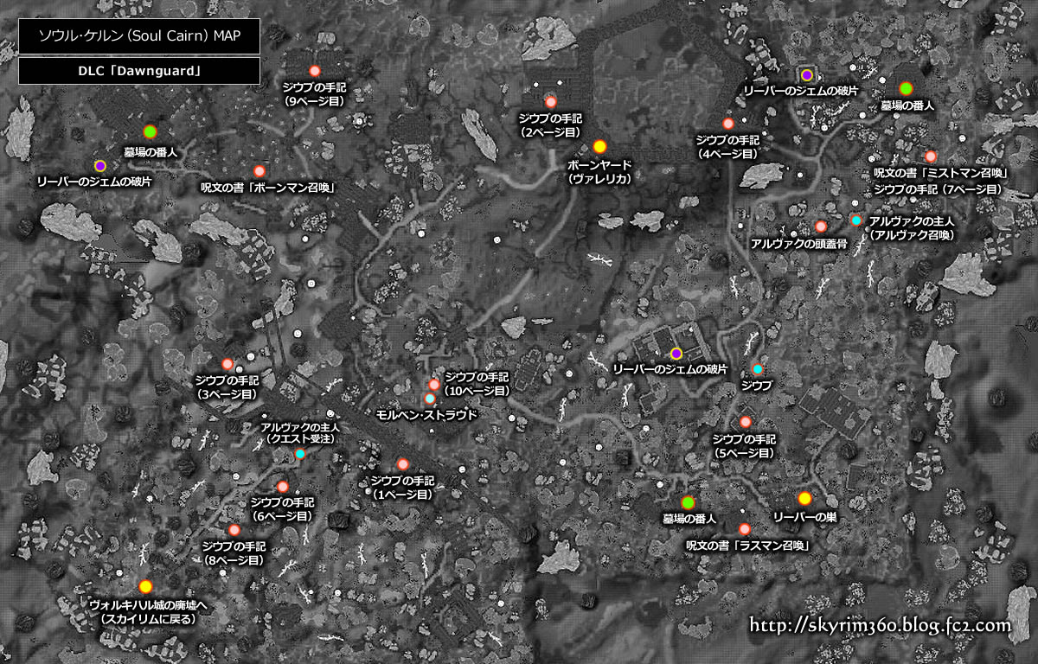Click the purple gem marker left of ボーンマン召喚

[x=100, y=165]
